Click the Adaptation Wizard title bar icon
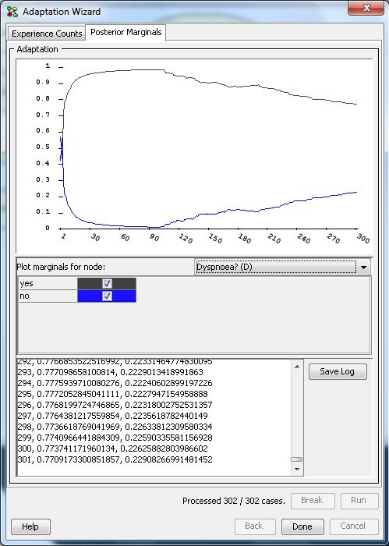Viewport: 389px width, 546px height. click(12, 12)
